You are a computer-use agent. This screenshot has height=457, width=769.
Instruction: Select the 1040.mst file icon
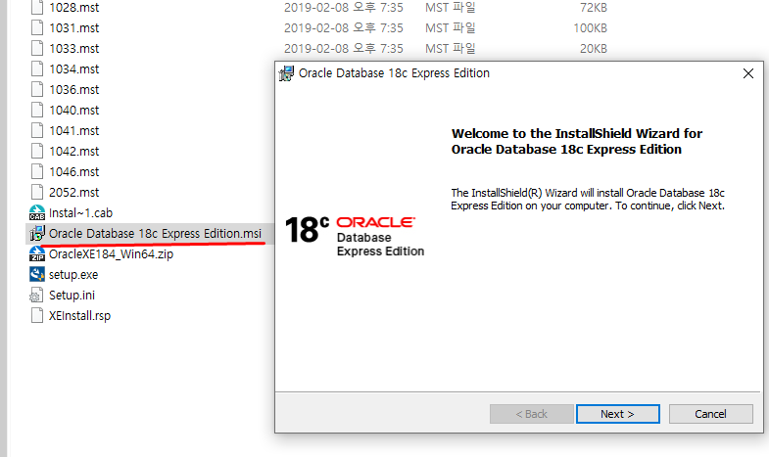[37, 111]
